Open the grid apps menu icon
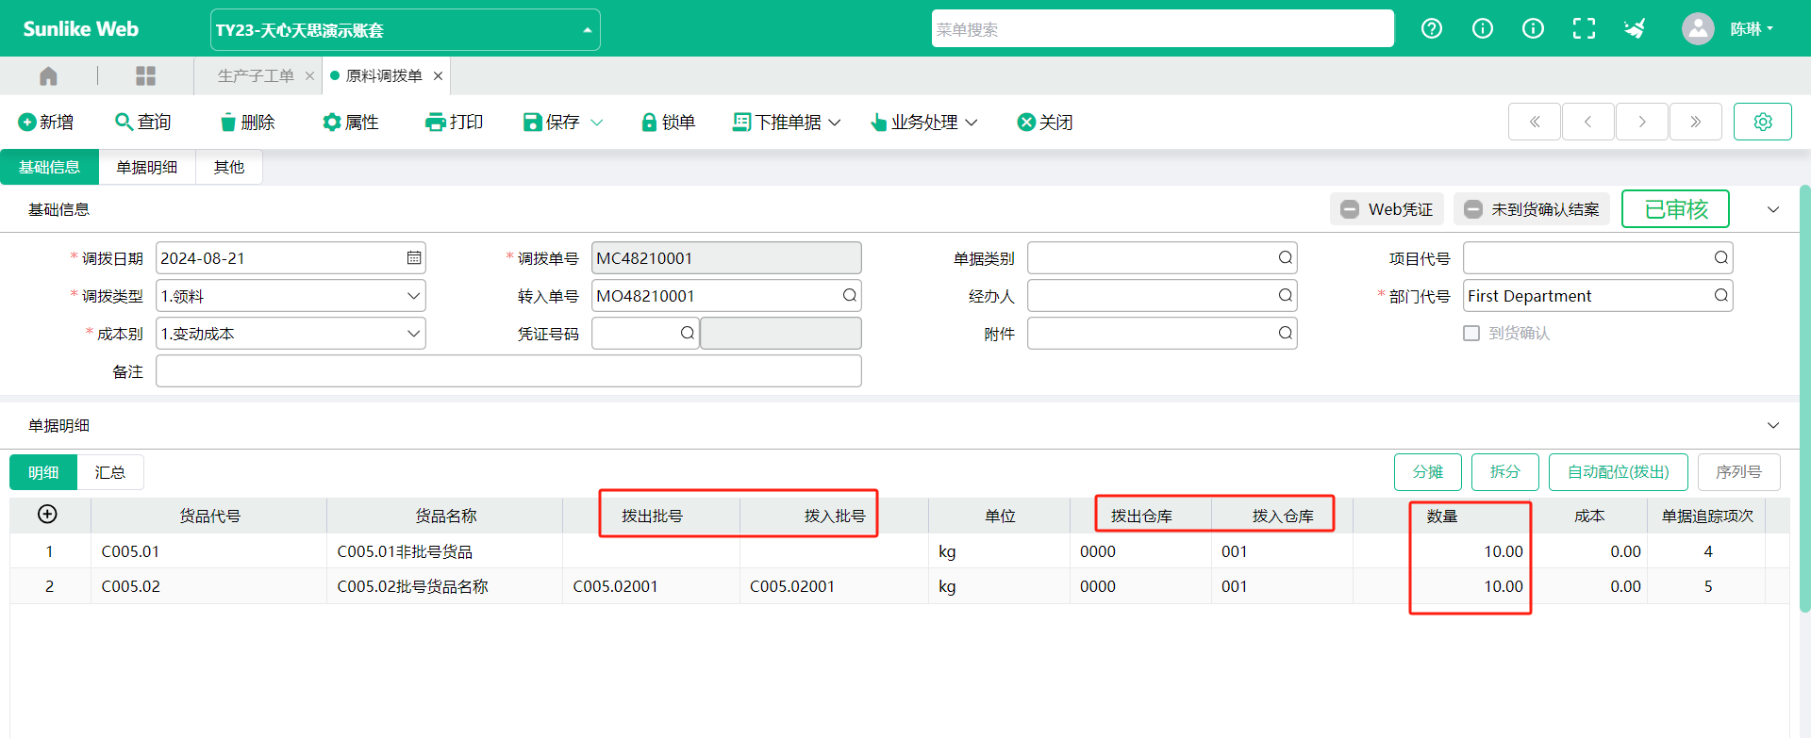This screenshot has height=738, width=1811. [x=145, y=76]
